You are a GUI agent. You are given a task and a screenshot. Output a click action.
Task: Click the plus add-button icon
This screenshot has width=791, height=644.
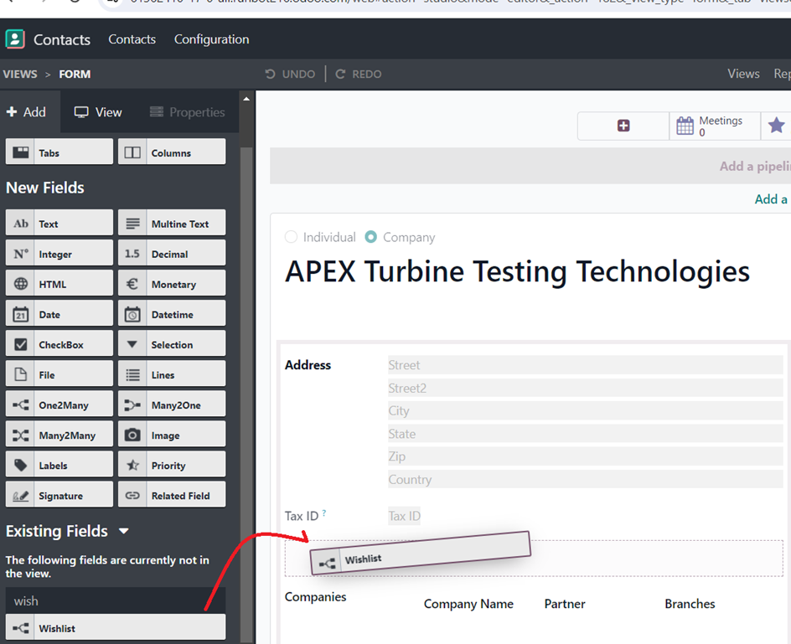(x=623, y=126)
